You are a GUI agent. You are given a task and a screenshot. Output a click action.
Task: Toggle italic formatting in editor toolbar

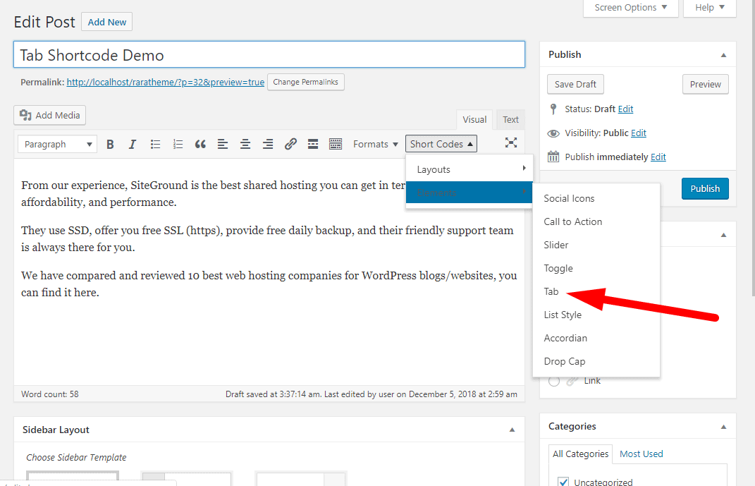click(133, 144)
